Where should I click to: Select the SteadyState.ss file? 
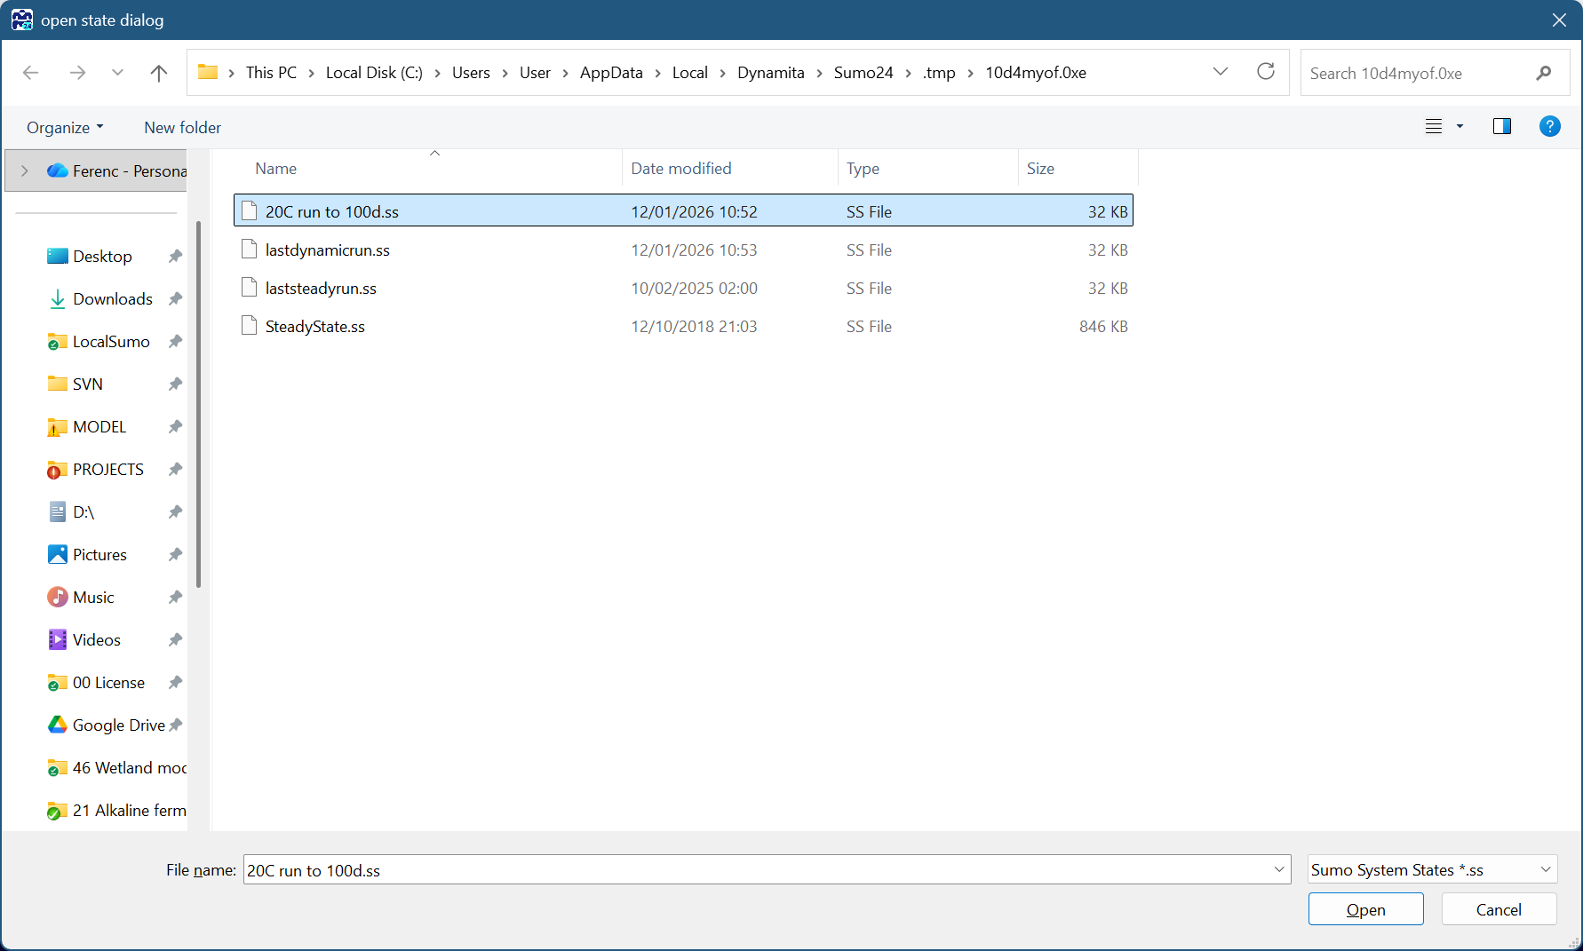(314, 327)
